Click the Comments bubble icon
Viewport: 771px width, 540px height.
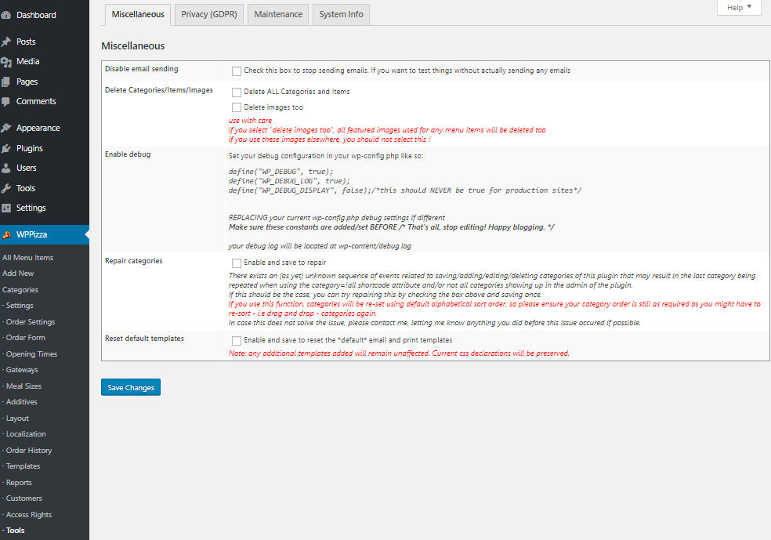coord(6,102)
